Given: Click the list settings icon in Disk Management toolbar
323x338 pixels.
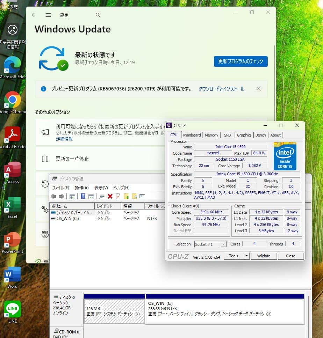Looking at the screenshot, I should [x=142, y=196].
